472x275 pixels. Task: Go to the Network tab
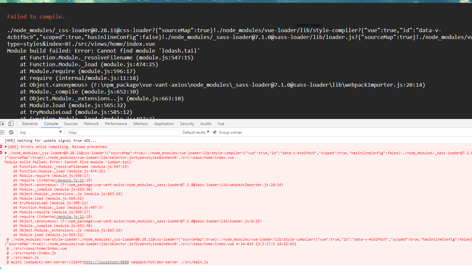point(91,124)
